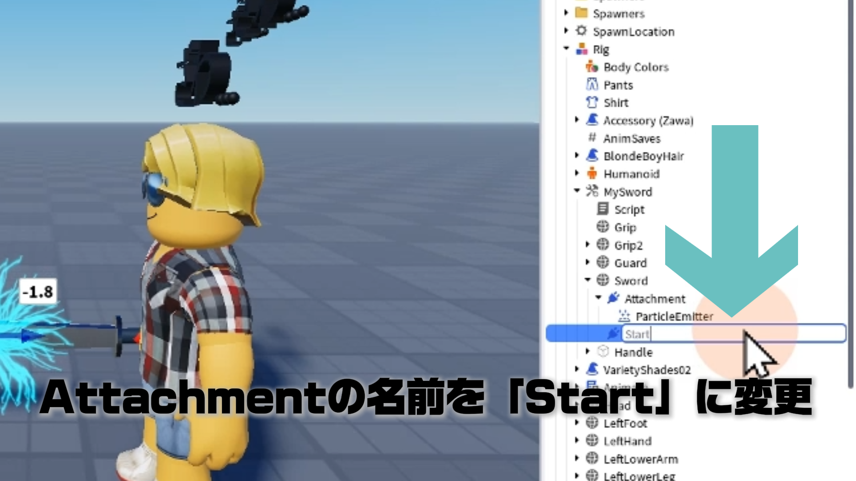Viewport: 856px width, 481px height.
Task: Click the Body Colors icon
Action: coord(592,67)
